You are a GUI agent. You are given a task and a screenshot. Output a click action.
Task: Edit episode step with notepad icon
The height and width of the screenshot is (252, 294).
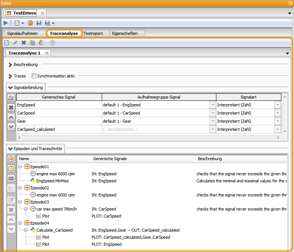point(11,200)
